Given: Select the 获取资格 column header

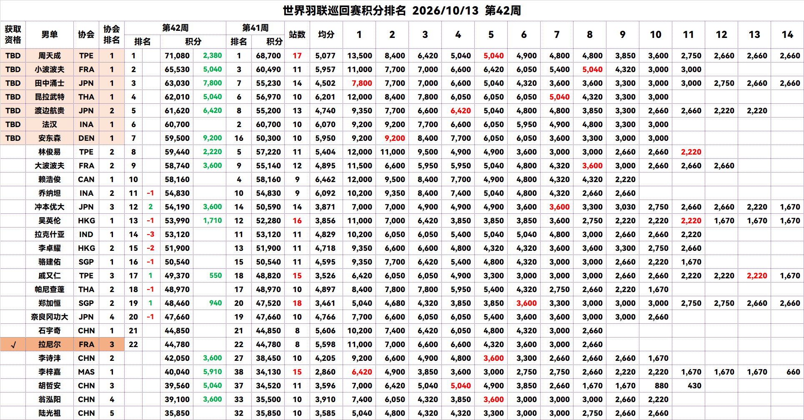Looking at the screenshot, I should tap(13, 35).
